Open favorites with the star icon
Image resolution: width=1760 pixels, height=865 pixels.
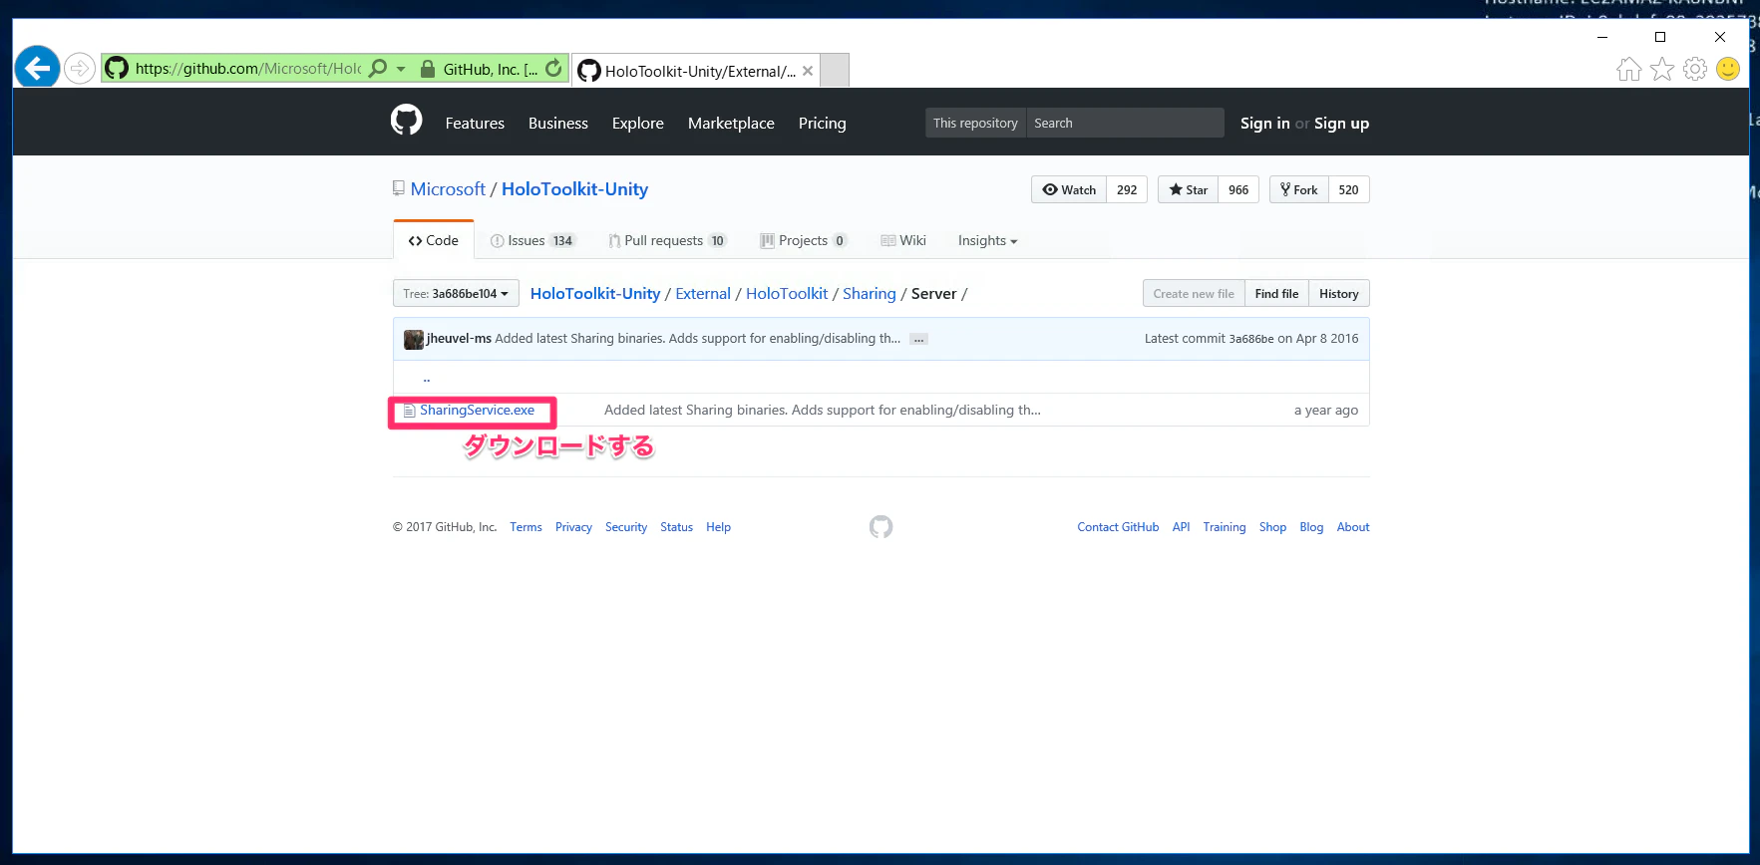(x=1662, y=69)
